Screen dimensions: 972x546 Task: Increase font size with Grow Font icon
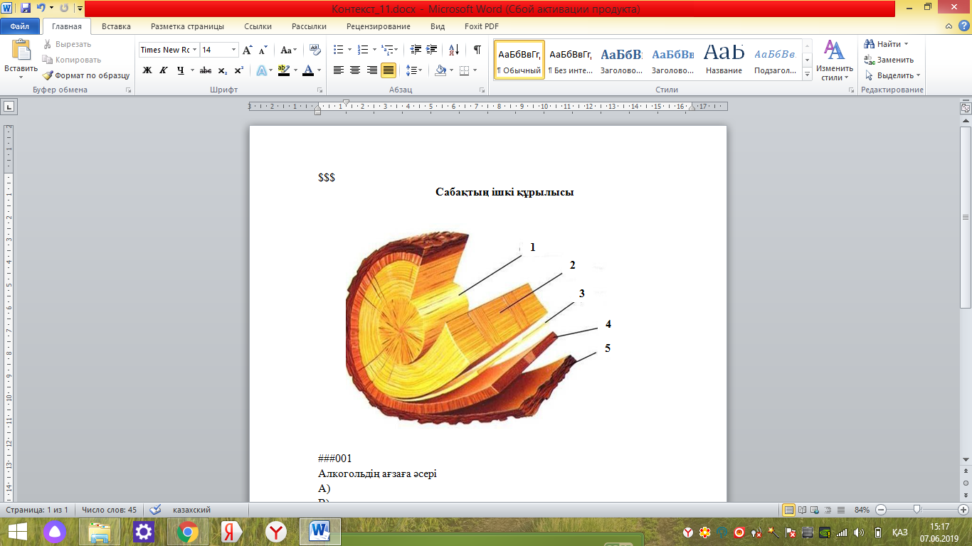click(248, 50)
